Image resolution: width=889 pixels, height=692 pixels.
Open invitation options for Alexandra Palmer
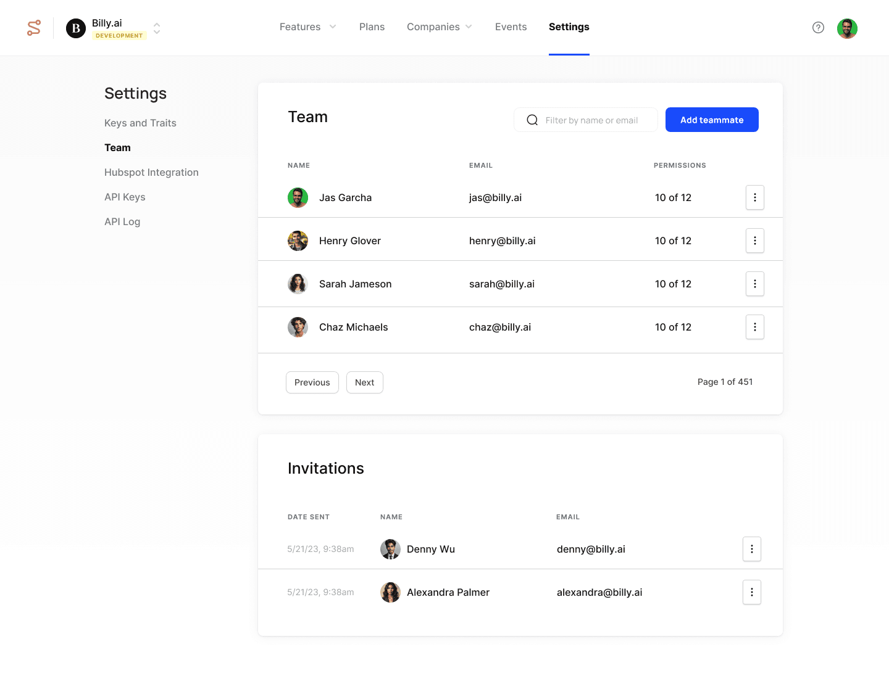(x=751, y=592)
